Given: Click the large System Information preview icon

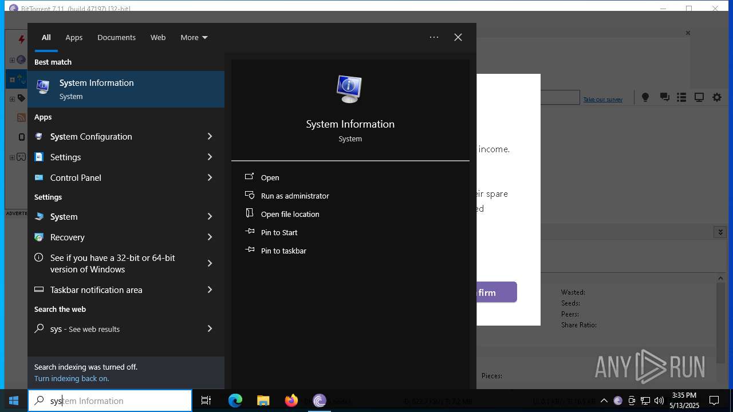Looking at the screenshot, I should (349, 89).
